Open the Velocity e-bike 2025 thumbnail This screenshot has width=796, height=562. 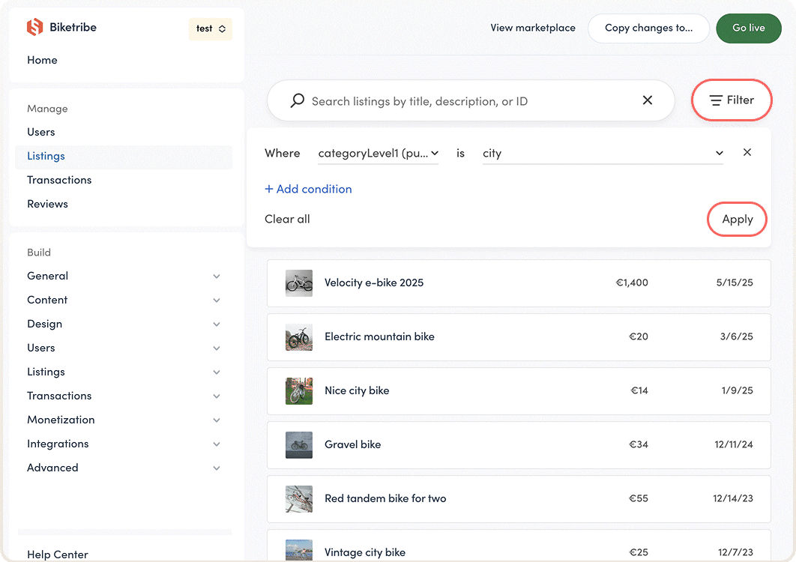click(x=299, y=283)
